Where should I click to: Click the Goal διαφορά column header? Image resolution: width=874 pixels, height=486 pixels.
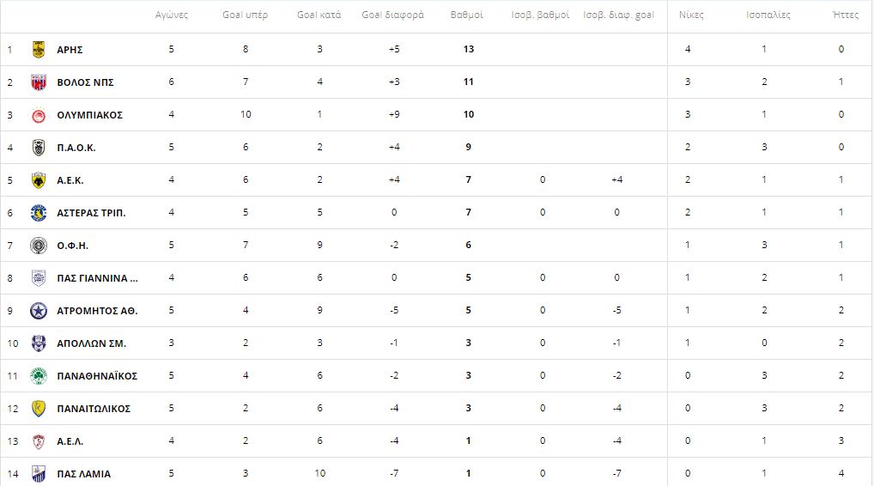pyautogui.click(x=393, y=15)
